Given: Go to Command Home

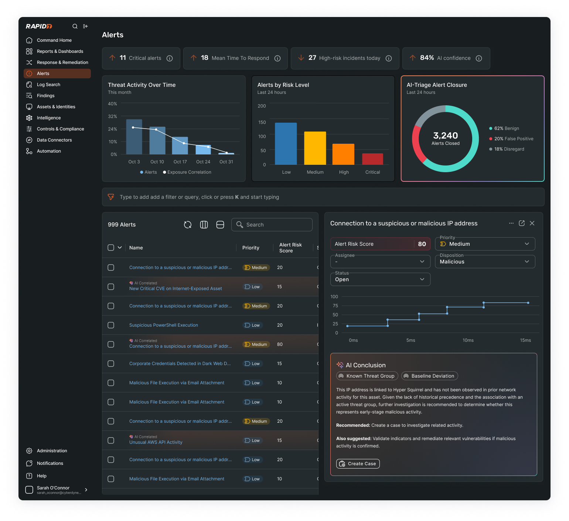Looking at the screenshot, I should [54, 40].
